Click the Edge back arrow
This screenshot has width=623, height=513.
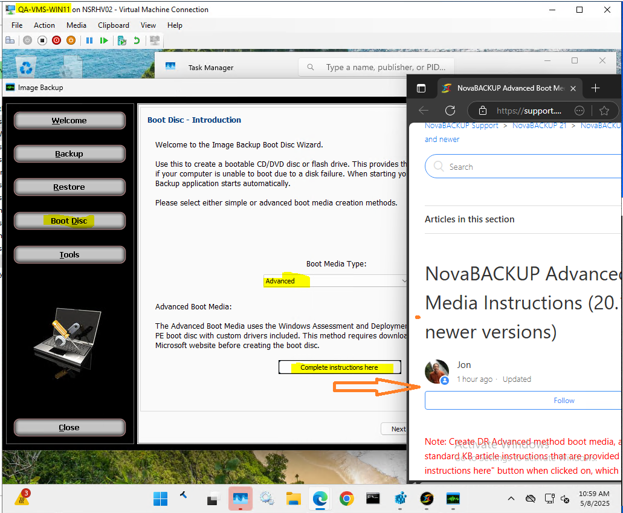(x=424, y=111)
